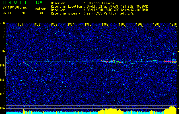The height and width of the screenshot is (114, 179).
Task: Click the descending echo trail after 1807
Action: pyautogui.click(x=128, y=67)
